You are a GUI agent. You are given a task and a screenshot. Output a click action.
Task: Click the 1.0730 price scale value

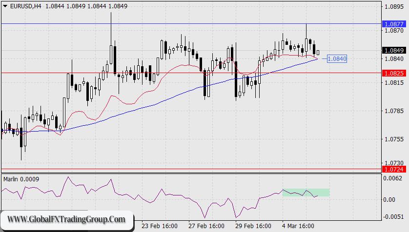(x=394, y=163)
